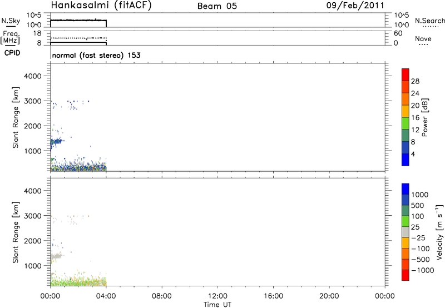This screenshot has width=445, height=308.
Task: Click the red top segment of Power colorbar
Action: click(406, 74)
